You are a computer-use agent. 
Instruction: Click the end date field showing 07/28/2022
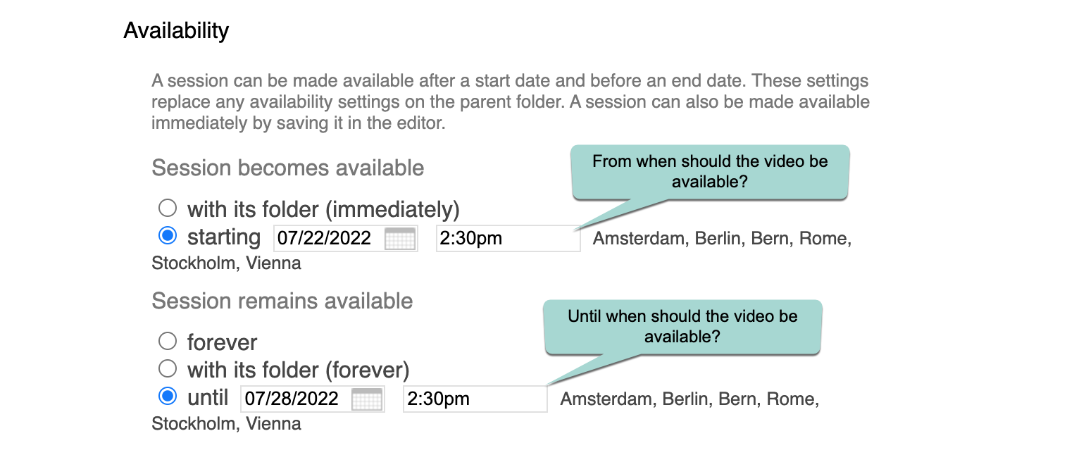pos(313,399)
